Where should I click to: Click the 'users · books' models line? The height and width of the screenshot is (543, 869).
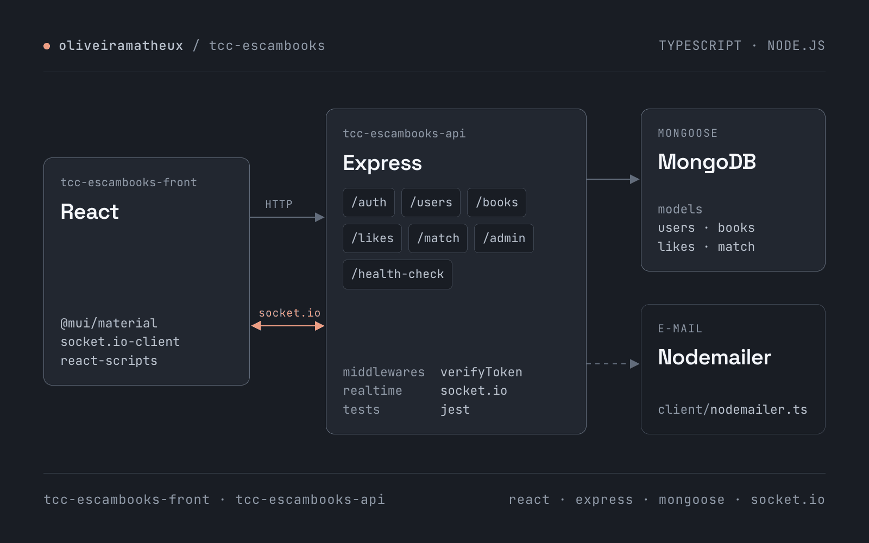coord(706,228)
